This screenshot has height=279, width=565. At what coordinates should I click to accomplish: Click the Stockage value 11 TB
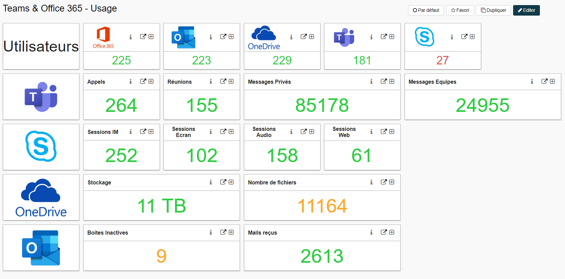[x=162, y=206]
